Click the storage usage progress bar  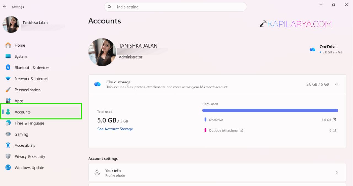pos(270,110)
